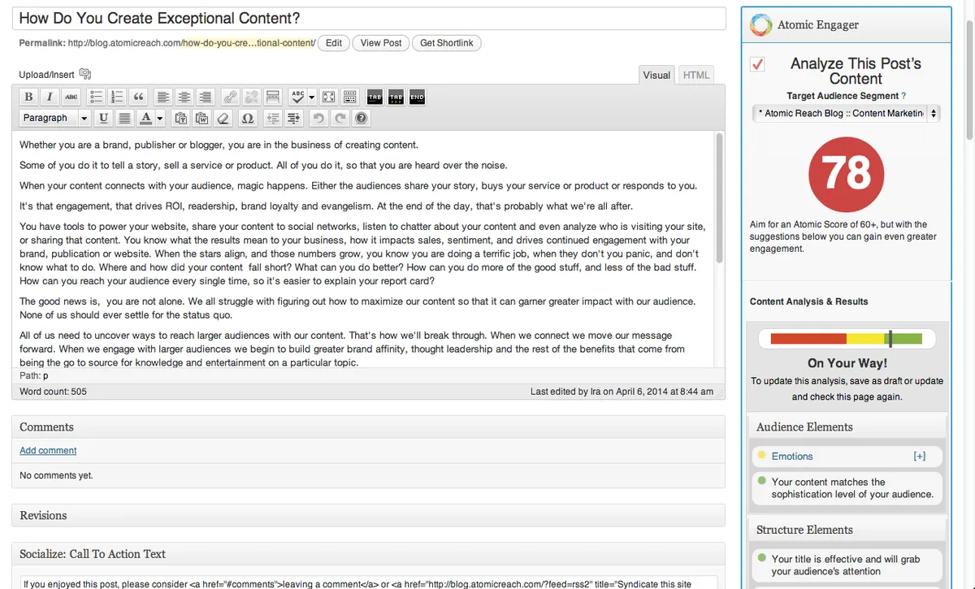Switch to the HTML editor tab
The width and height of the screenshot is (975, 589).
[x=696, y=75]
